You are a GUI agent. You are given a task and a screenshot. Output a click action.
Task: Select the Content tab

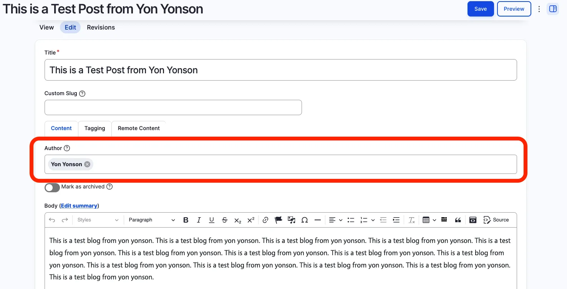coord(61,128)
